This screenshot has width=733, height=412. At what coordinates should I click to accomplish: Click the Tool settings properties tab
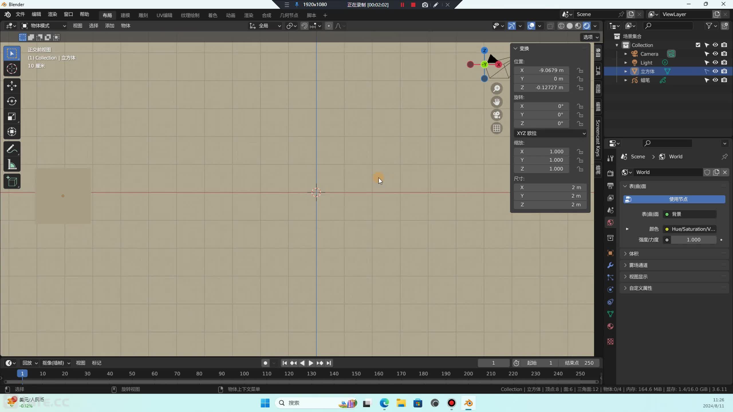[610, 158]
